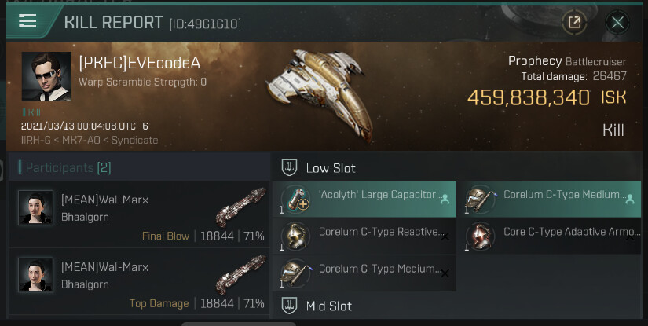Close the kill report window
The width and height of the screenshot is (648, 326).
(x=618, y=22)
